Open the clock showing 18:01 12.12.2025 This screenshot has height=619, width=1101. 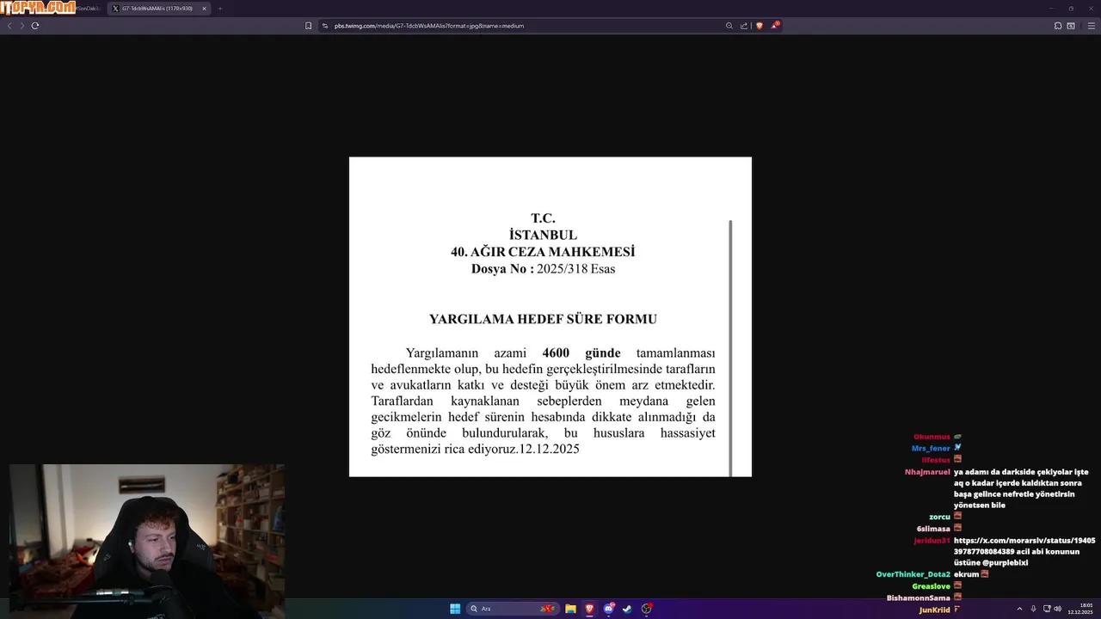click(1080, 609)
